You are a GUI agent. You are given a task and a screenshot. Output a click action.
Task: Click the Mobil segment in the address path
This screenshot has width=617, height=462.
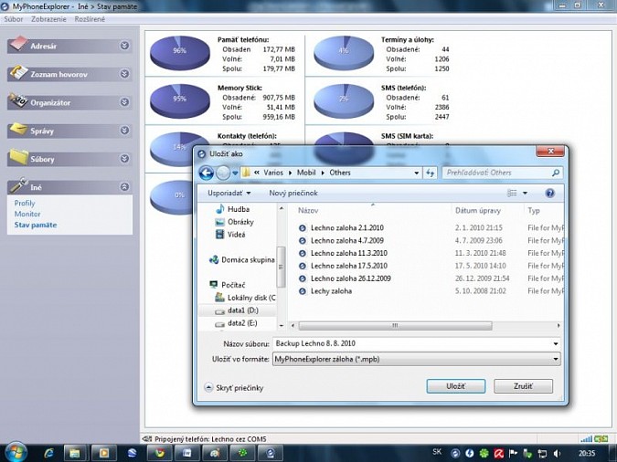point(306,173)
